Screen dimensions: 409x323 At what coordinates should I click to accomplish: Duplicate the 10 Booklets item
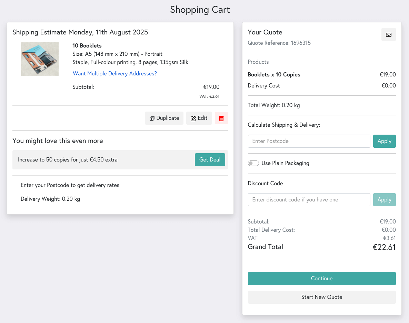(164, 118)
